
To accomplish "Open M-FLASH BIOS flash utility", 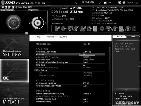I will (x=14, y=94).
